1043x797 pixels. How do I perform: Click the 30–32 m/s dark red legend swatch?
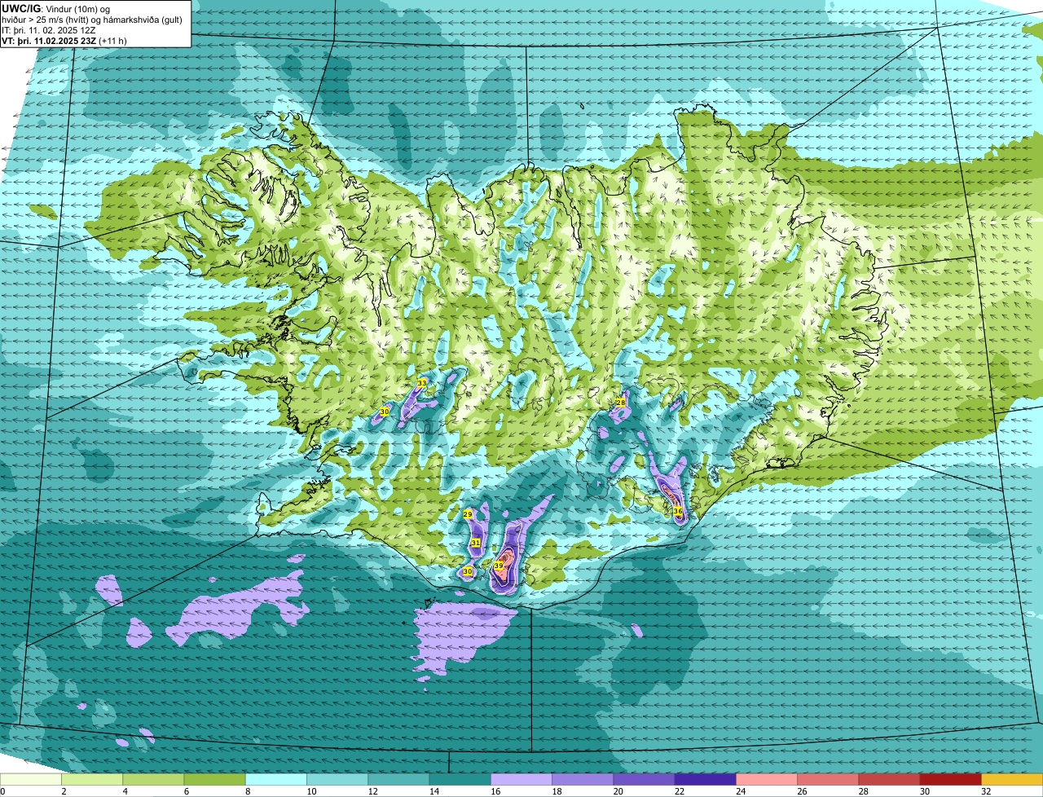coord(950,780)
